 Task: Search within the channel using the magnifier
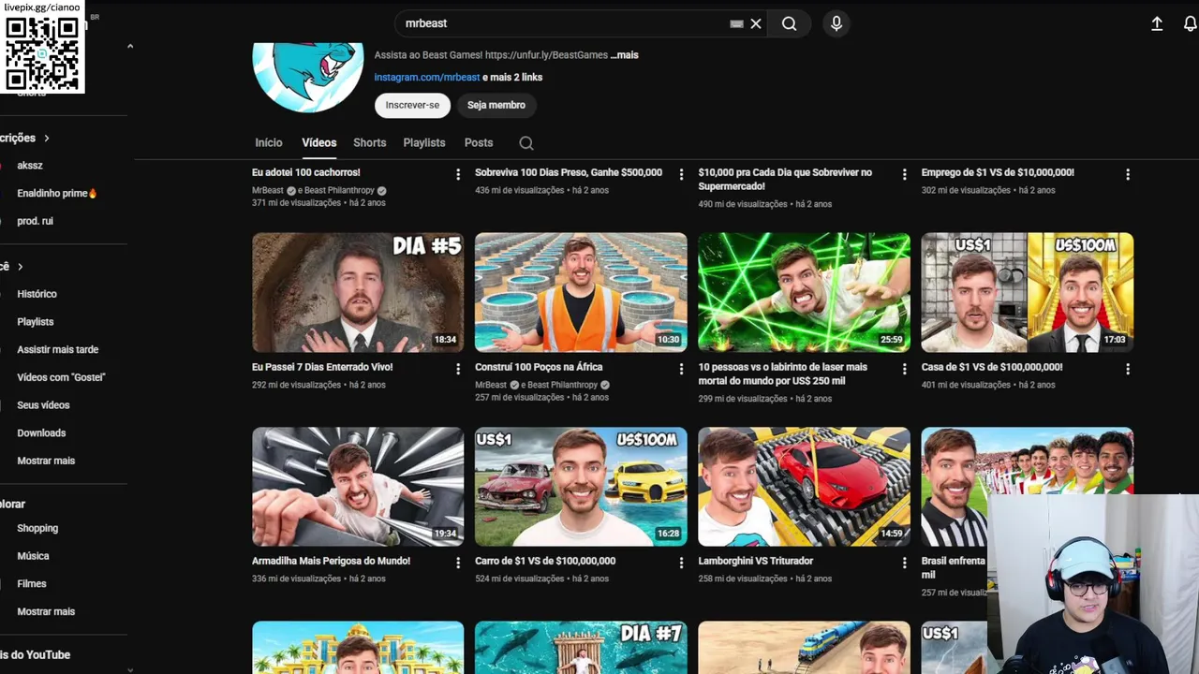(x=526, y=143)
